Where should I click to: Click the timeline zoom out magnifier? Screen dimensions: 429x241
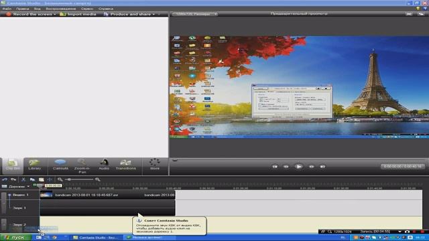tap(60, 179)
